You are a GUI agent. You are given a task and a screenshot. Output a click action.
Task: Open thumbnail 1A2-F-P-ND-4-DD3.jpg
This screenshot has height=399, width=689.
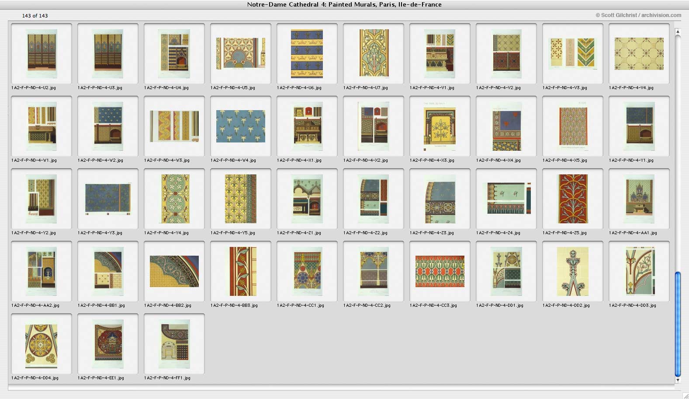[639, 271]
